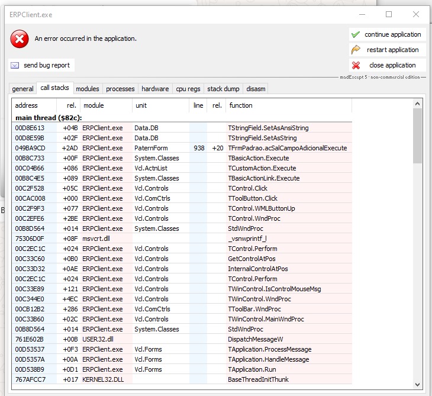Viewport: 432px width, 396px height.
Task: Click the envelope send bug report icon
Action: point(15,66)
